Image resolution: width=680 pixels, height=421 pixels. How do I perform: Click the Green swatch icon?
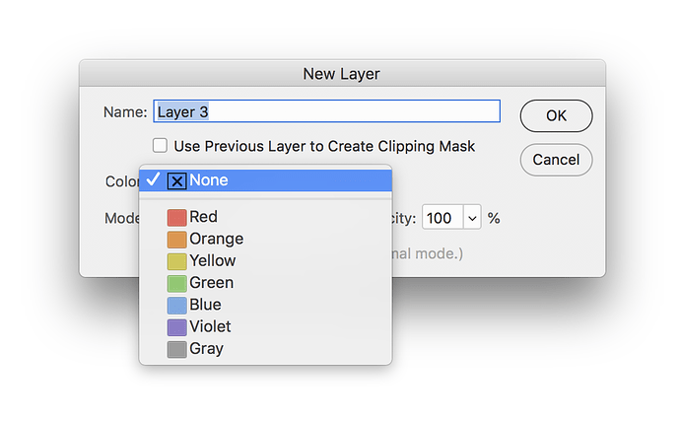(x=177, y=283)
